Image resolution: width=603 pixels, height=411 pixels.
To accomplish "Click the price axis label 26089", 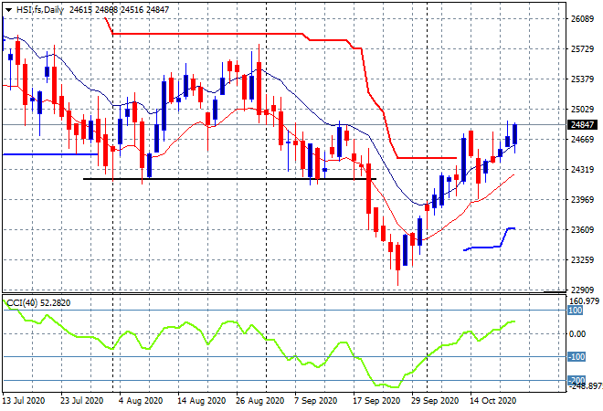I will click(x=582, y=19).
